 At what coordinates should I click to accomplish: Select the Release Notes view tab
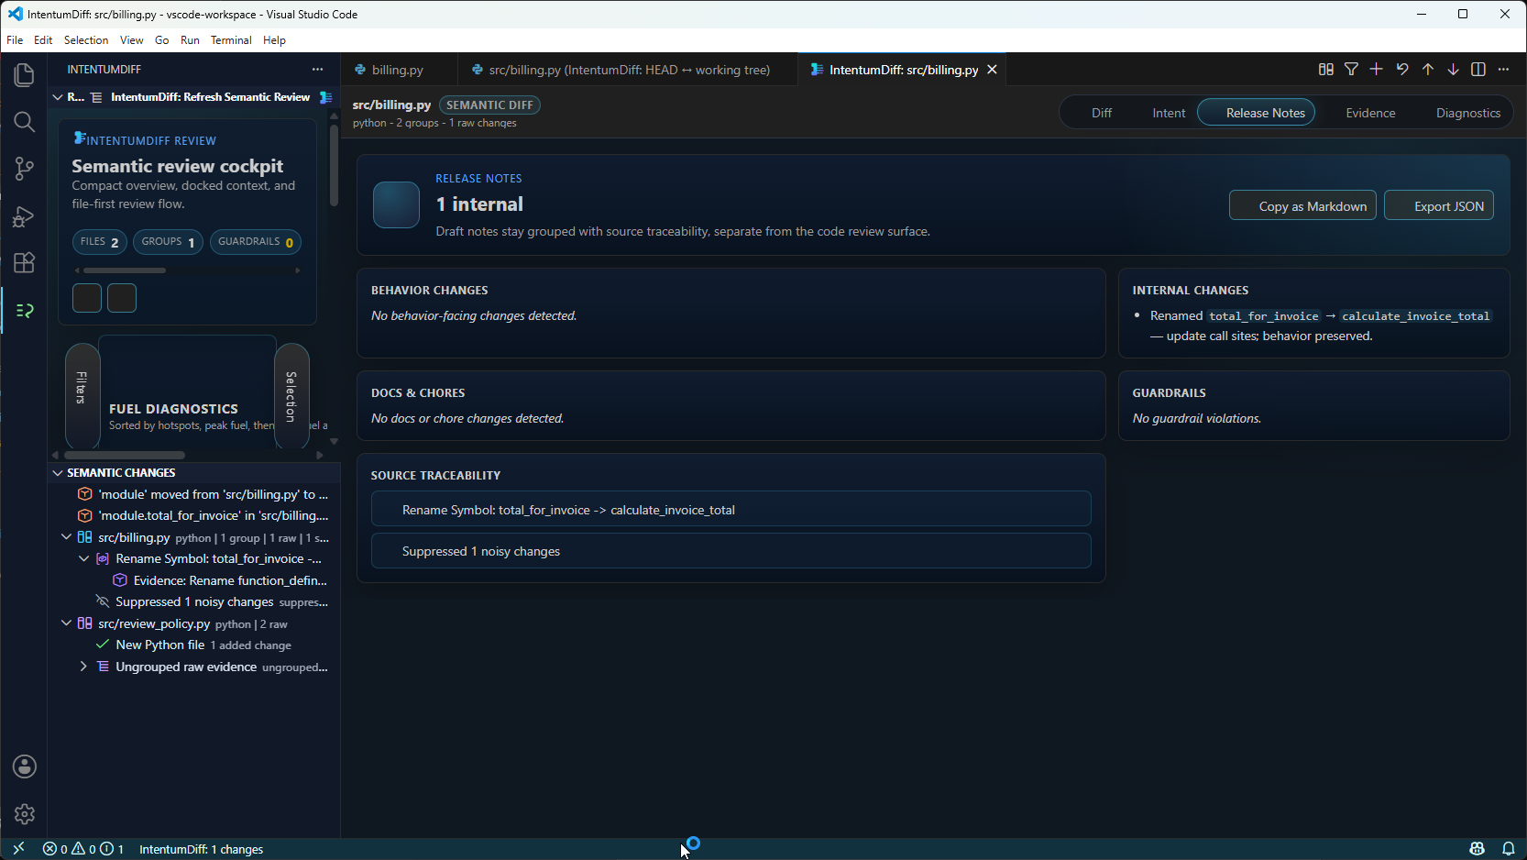(x=1256, y=113)
